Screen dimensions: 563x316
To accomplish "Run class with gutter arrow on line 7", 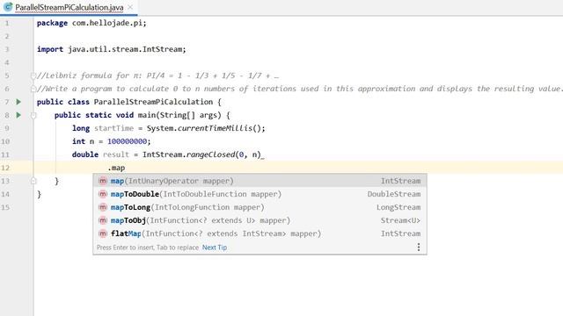I will click(x=18, y=102).
